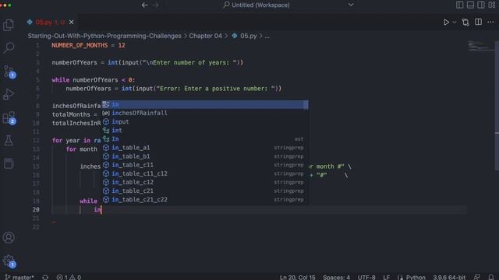Choose the highlighted 'in' keyword suggestion
Image resolution: width=499 pixels, height=280 pixels.
pos(205,104)
